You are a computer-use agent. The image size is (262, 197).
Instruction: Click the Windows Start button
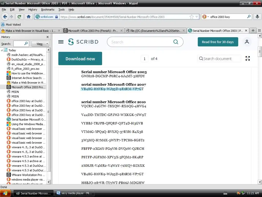click(x=5, y=193)
